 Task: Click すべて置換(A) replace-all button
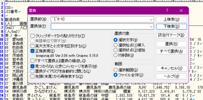pyautogui.click(x=172, y=52)
